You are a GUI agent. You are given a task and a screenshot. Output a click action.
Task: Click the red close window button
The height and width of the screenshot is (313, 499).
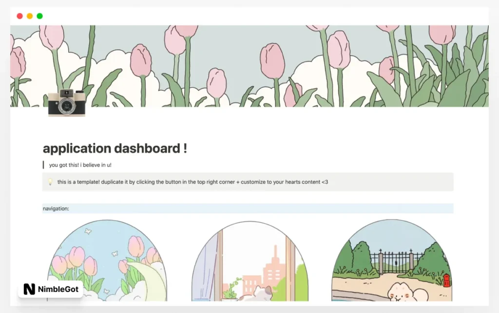coord(19,16)
